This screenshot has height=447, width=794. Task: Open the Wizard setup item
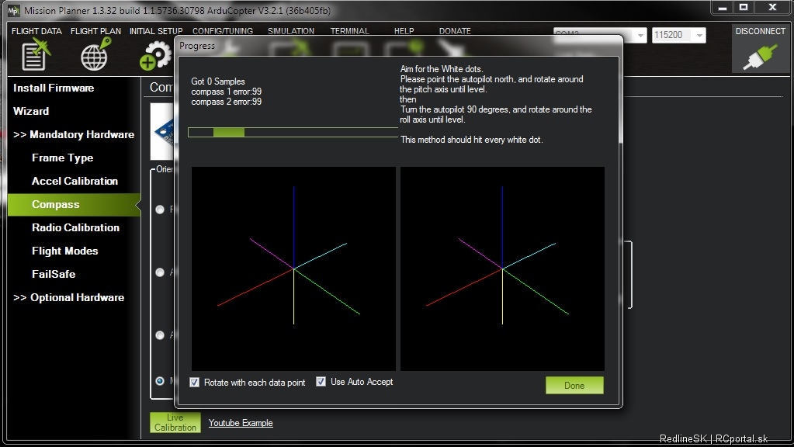click(x=31, y=112)
